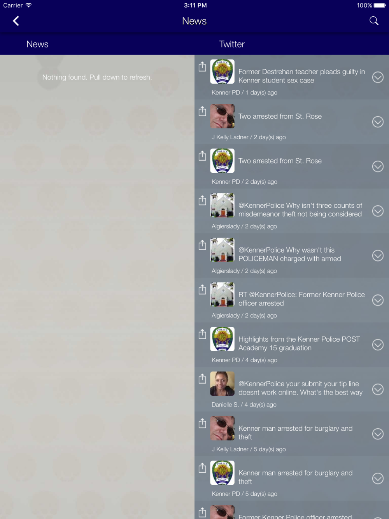This screenshot has height=519, width=389.
Task: Switch to the Twitter tab
Action: coord(232,44)
